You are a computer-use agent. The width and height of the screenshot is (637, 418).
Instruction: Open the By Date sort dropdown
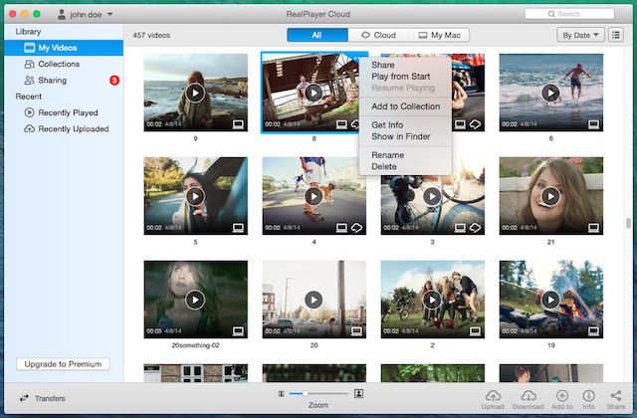[580, 35]
